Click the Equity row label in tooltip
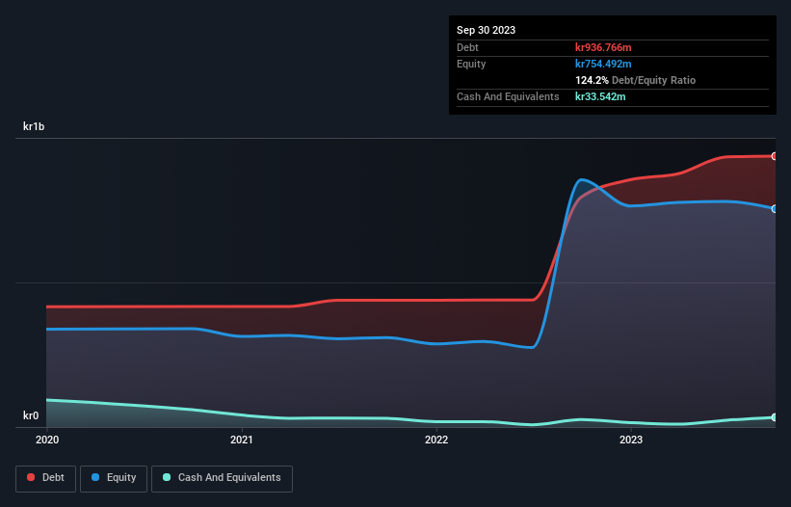Image resolution: width=791 pixels, height=507 pixels. (471, 64)
